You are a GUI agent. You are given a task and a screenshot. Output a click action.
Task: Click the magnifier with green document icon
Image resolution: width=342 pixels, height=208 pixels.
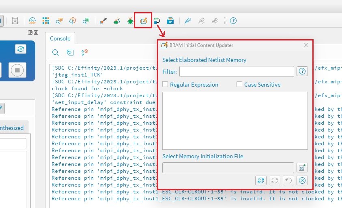tap(86, 21)
